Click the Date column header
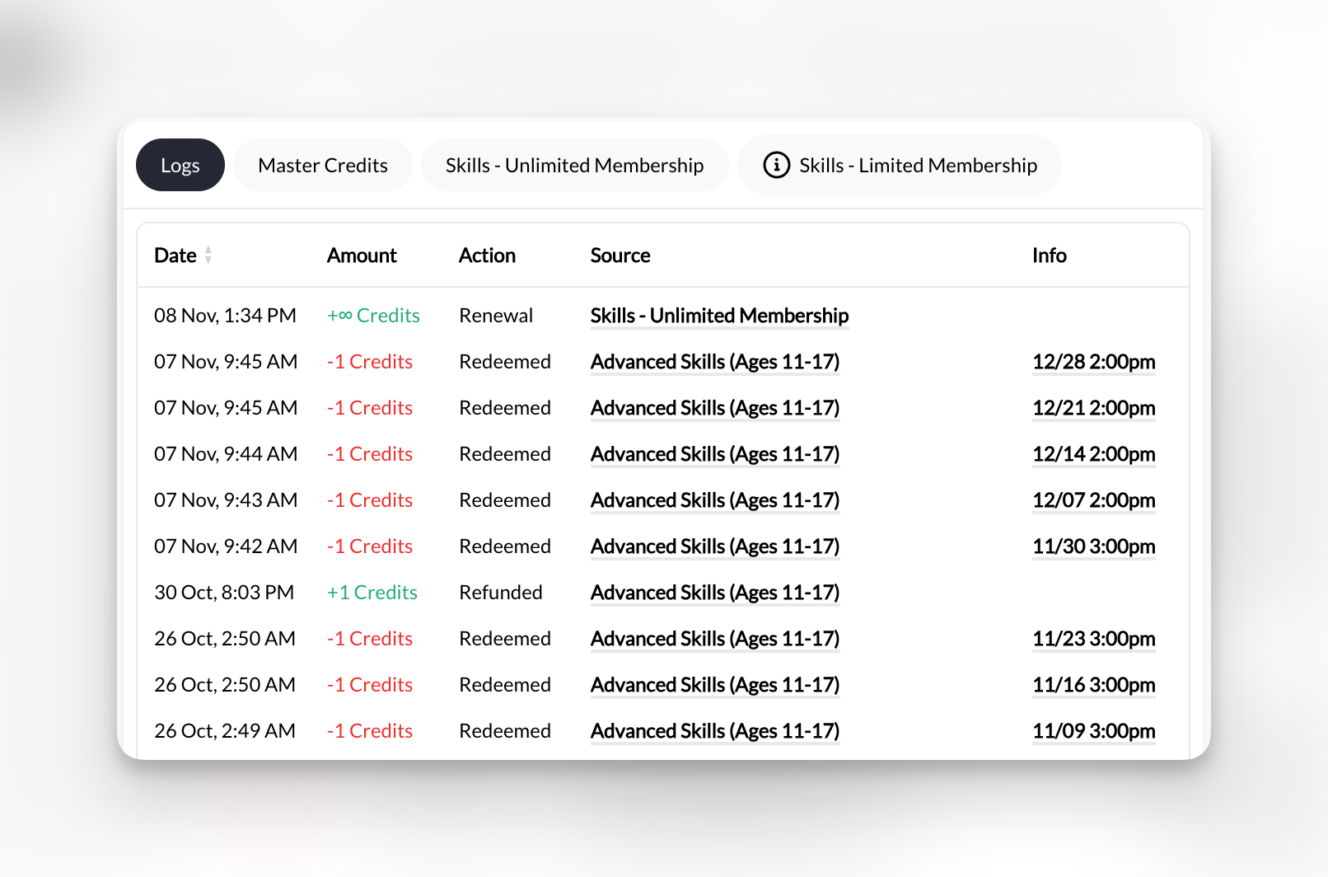The width and height of the screenshot is (1328, 877). point(175,256)
